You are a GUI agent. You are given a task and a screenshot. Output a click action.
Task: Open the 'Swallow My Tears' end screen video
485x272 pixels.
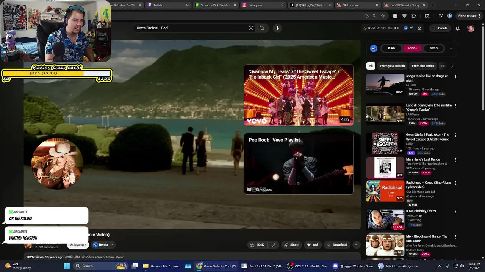(x=299, y=95)
